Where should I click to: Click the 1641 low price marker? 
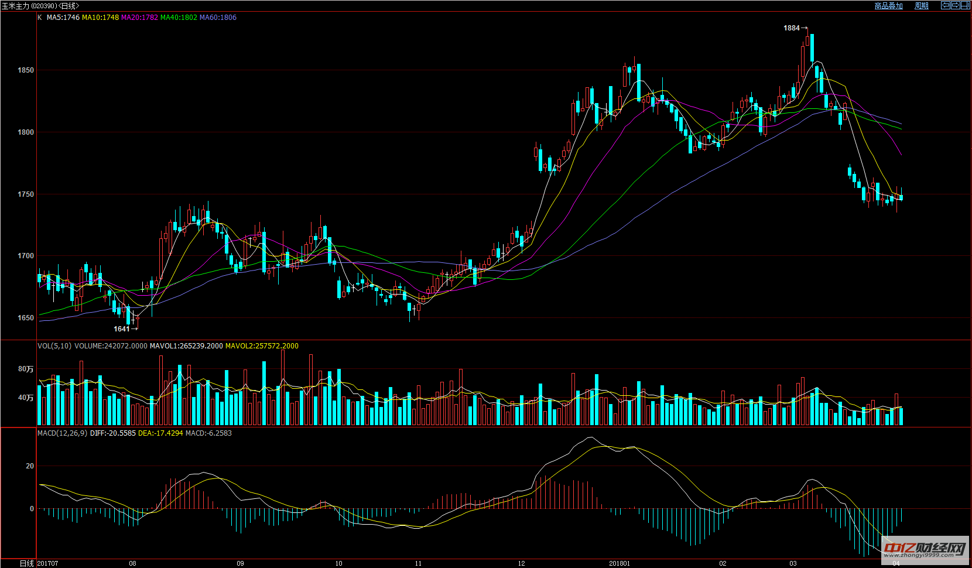pos(121,329)
